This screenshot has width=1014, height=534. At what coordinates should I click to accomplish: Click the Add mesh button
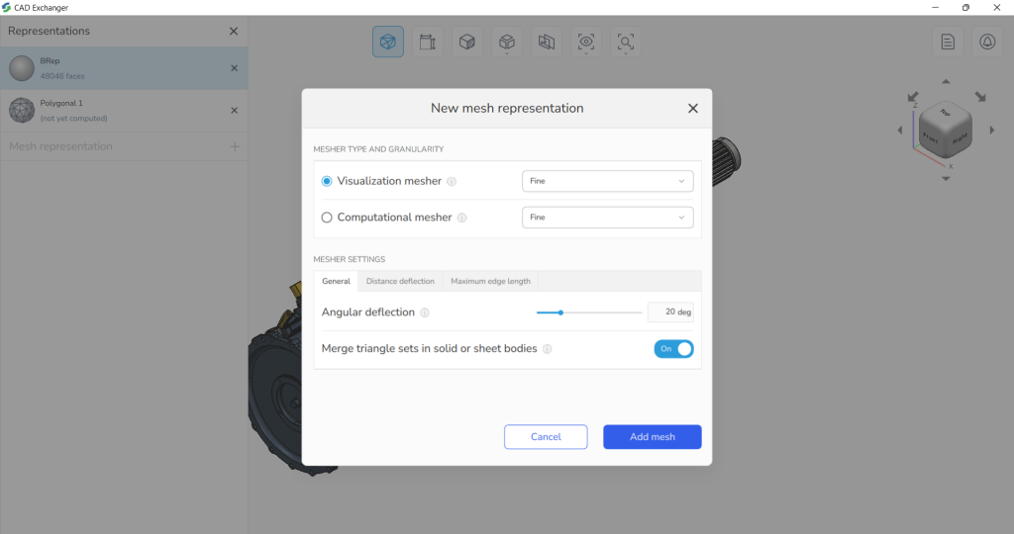(652, 437)
